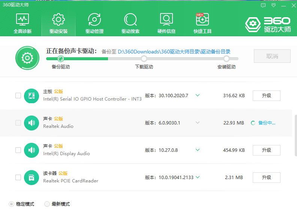This screenshot has width=297, height=209.
Task: Click the 360驱动大师 logo
Action: click(x=268, y=24)
